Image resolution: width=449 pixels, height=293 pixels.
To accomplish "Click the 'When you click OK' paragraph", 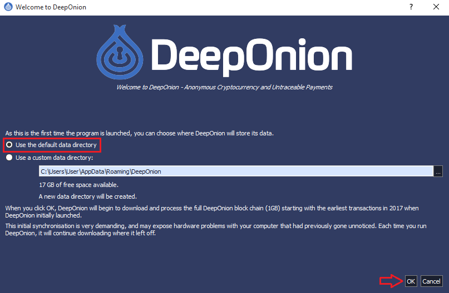I will click(212, 211).
